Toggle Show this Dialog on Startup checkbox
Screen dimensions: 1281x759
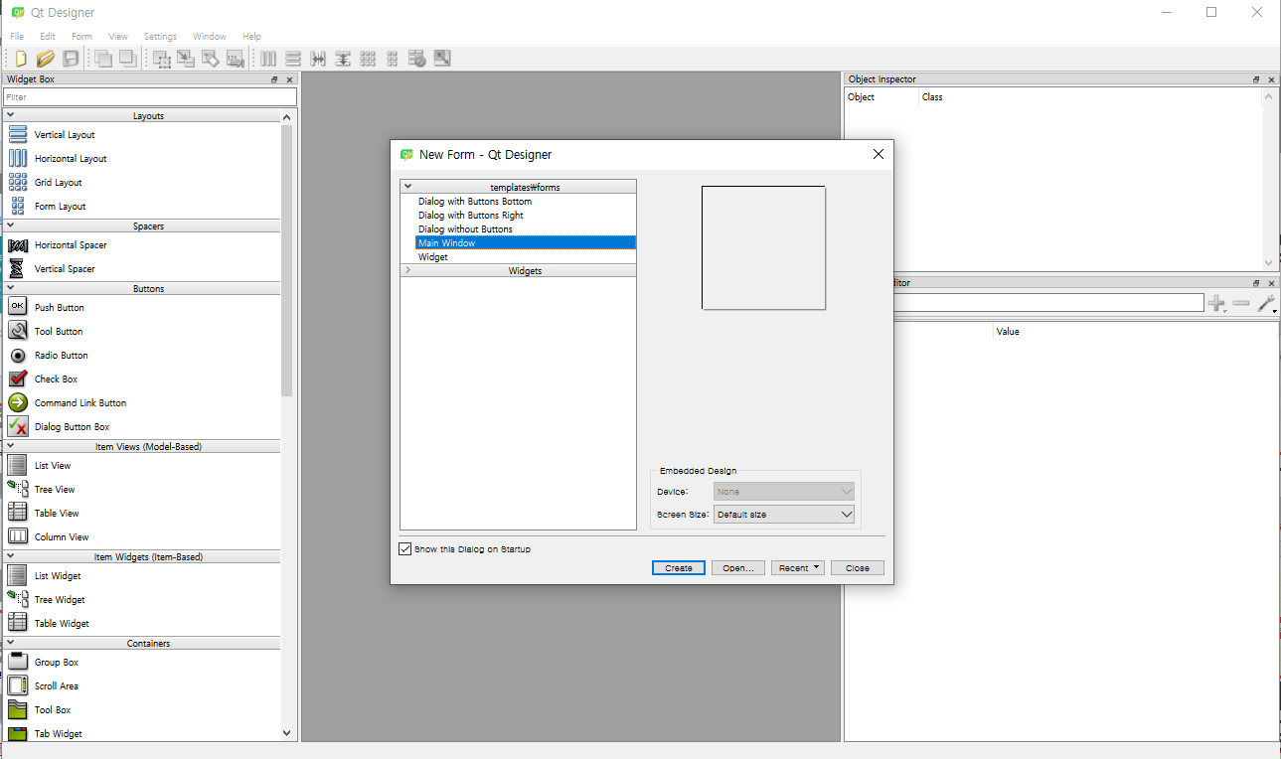click(405, 548)
